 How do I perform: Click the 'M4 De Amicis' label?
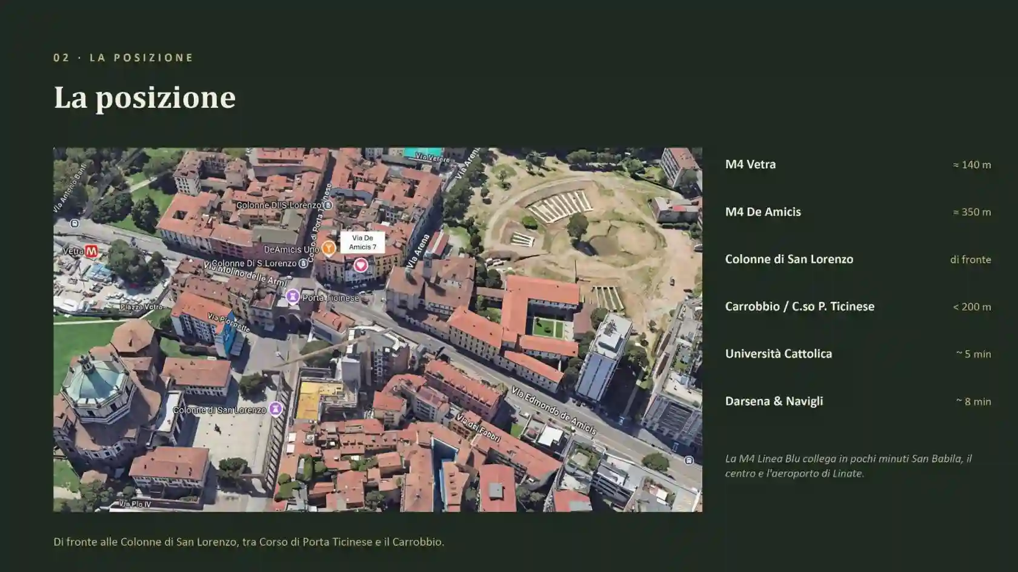763,212
